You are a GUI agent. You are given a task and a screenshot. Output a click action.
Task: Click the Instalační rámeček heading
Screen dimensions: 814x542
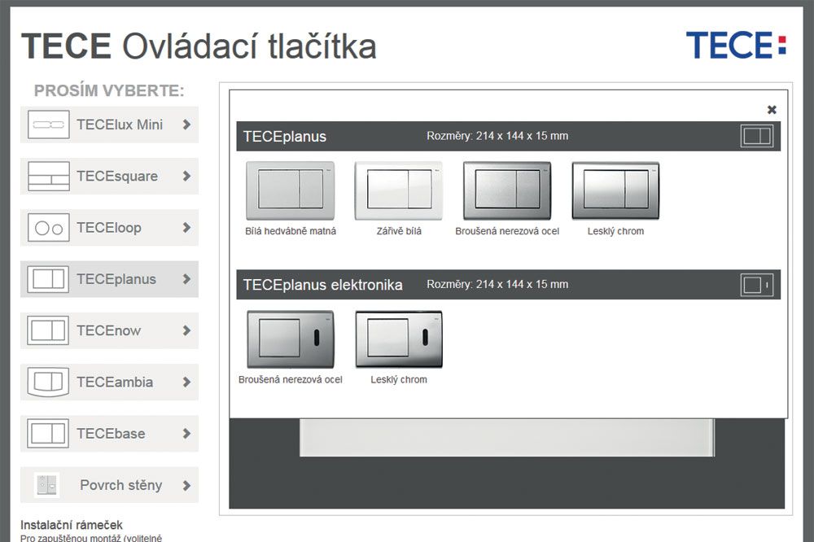point(71,525)
